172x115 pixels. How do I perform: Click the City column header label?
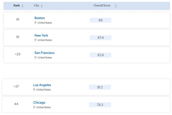click(36, 5)
